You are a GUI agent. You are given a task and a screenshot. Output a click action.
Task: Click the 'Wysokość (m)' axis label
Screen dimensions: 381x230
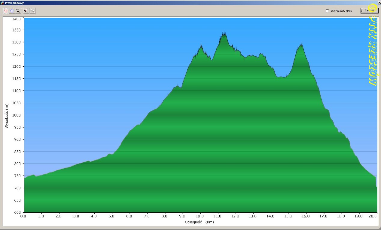(x=7, y=116)
